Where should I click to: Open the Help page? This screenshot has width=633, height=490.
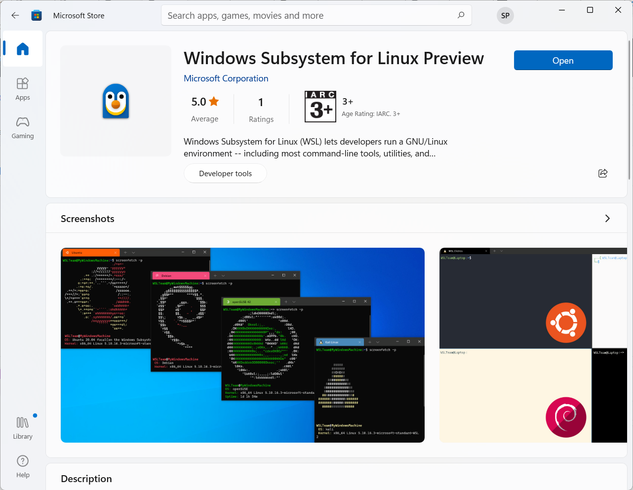[x=23, y=466]
